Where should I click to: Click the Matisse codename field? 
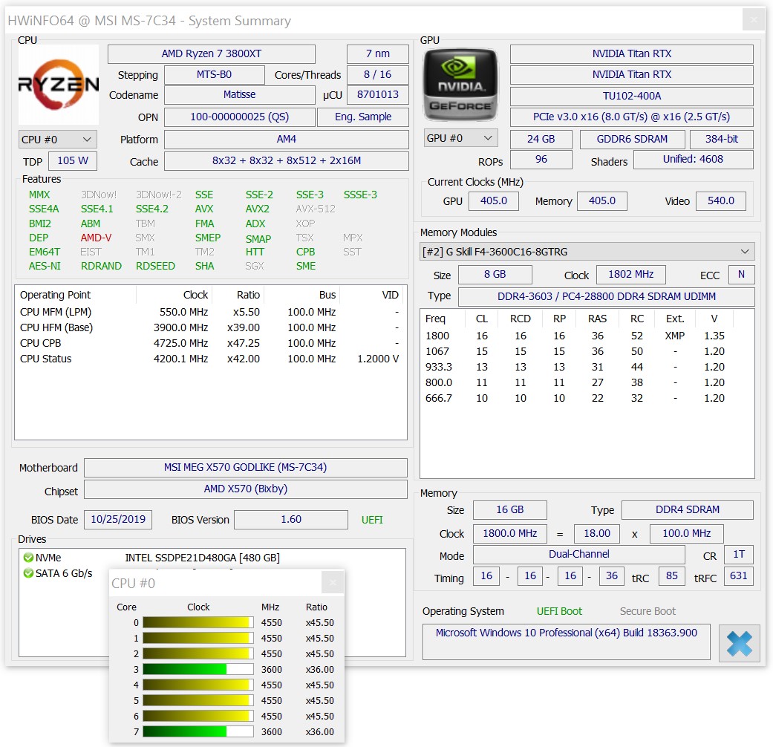tap(240, 95)
